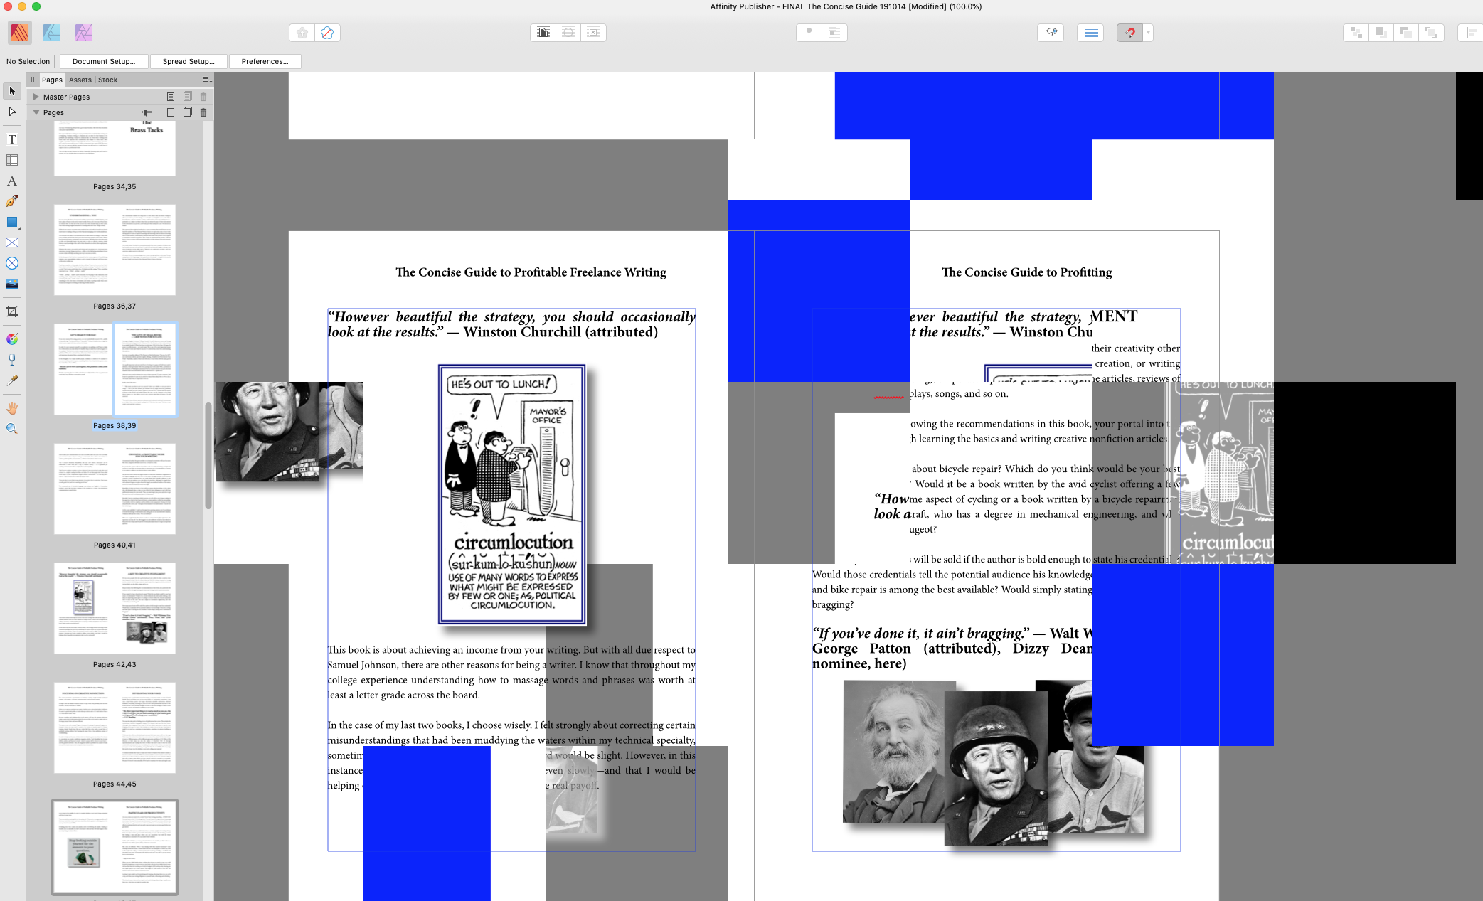The height and width of the screenshot is (901, 1483).
Task: Select the Table tool
Action: [x=12, y=160]
